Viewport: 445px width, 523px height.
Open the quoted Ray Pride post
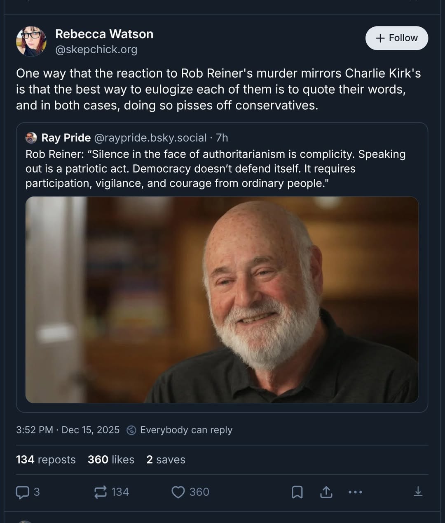click(x=222, y=169)
